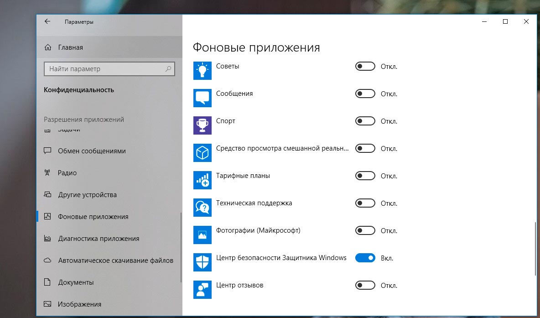Click the Советы lightbulb app icon

[x=202, y=70]
